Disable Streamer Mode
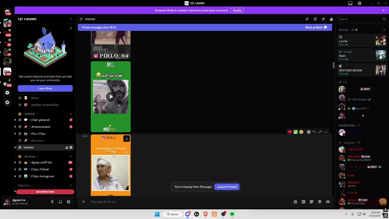Image resolution: width=389 pixels, height=219 pixels. [237, 10]
